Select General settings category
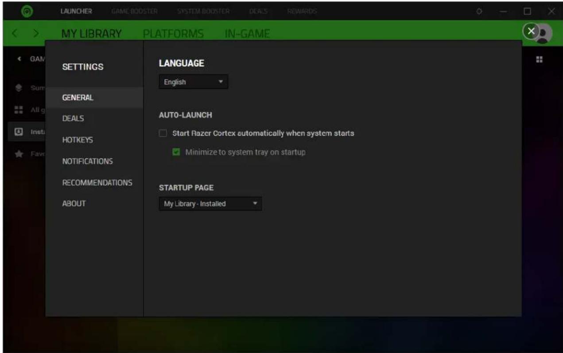The height and width of the screenshot is (353, 563). point(94,98)
